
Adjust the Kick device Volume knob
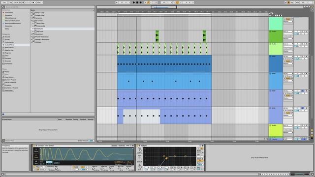128,169
